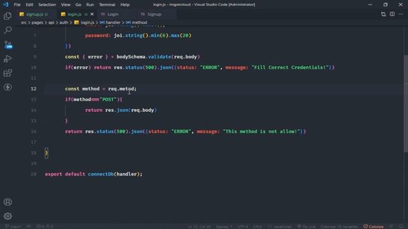
Task: Open the Accounts menu icon
Action: click(x=8, y=202)
